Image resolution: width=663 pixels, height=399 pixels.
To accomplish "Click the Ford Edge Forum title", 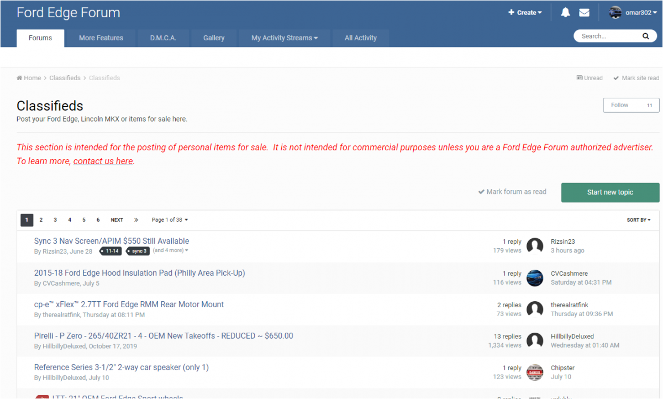I will [69, 13].
